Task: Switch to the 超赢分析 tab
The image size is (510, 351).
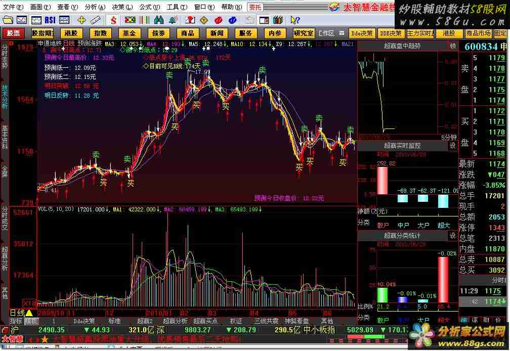Action: click(x=175, y=321)
